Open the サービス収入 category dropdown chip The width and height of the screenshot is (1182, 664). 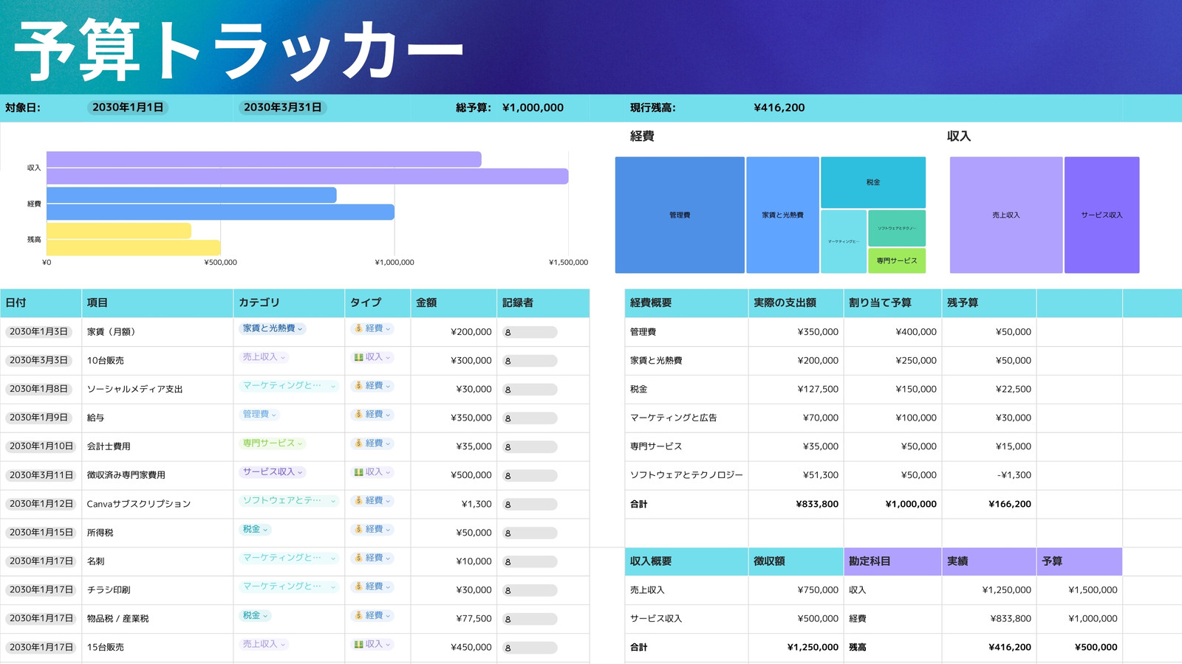click(x=273, y=472)
